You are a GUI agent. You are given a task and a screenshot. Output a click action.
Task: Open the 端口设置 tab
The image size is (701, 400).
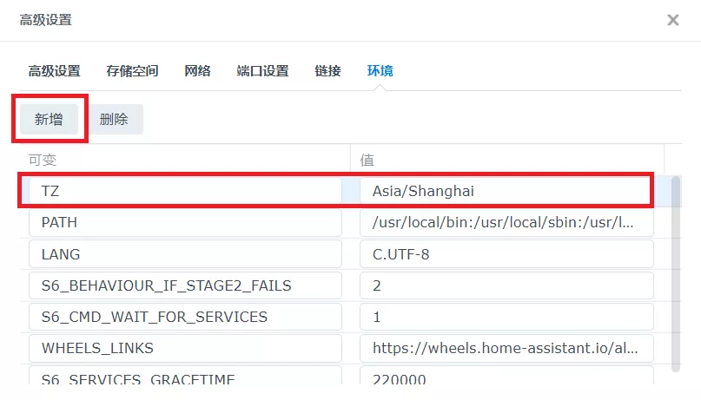click(x=263, y=71)
